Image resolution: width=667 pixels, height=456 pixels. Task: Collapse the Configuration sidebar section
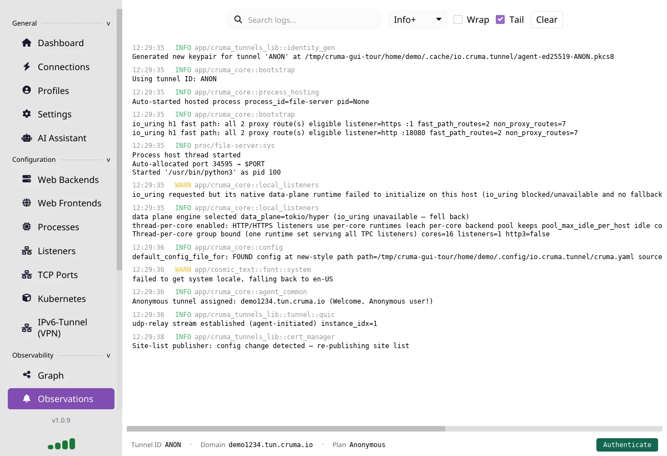(x=108, y=160)
